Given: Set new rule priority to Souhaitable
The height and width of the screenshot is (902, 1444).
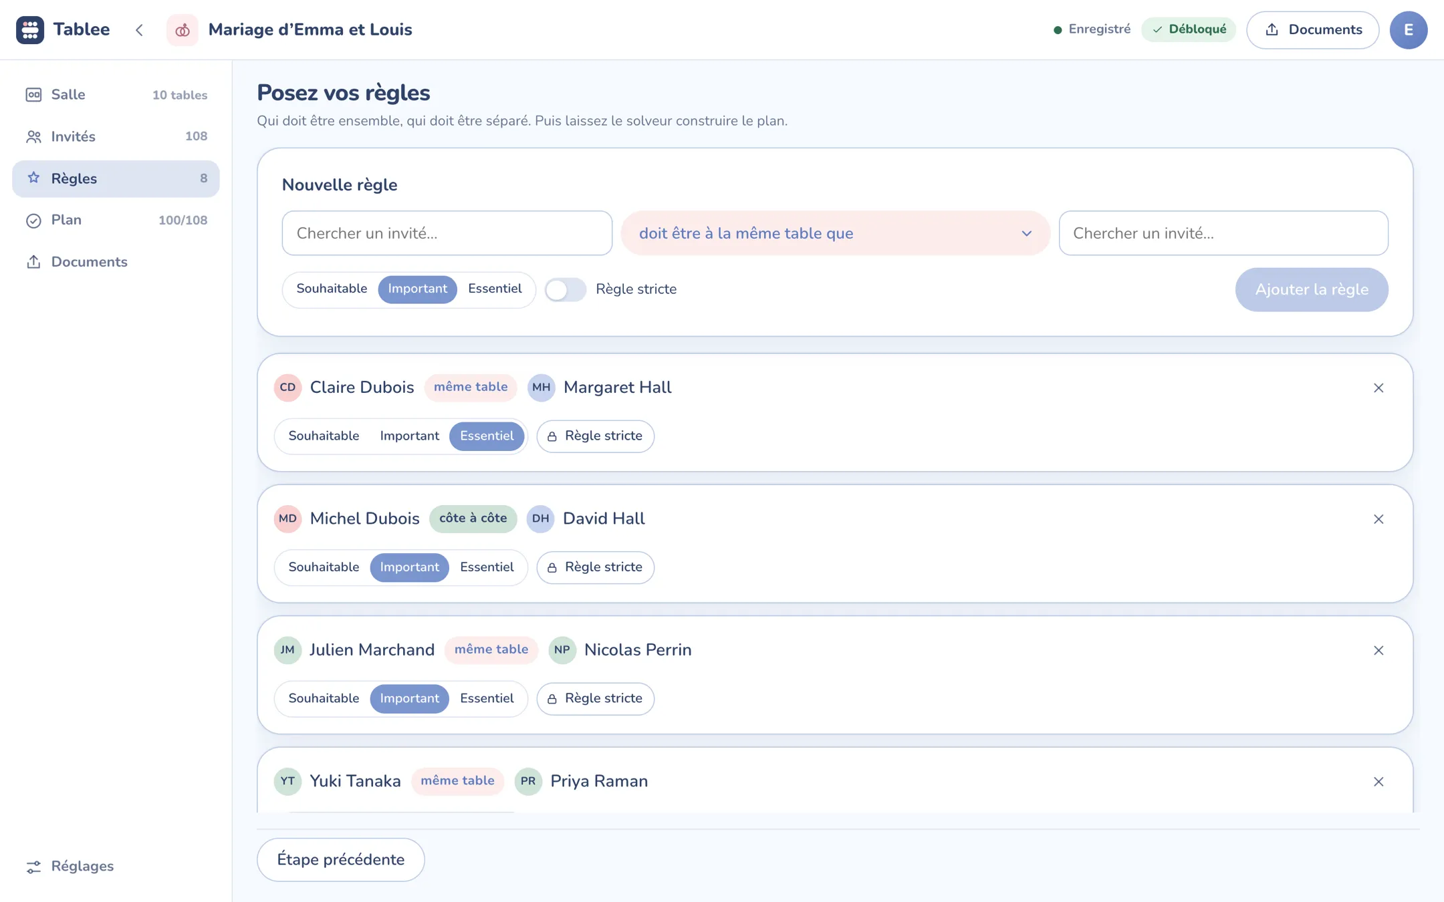Looking at the screenshot, I should click(332, 289).
